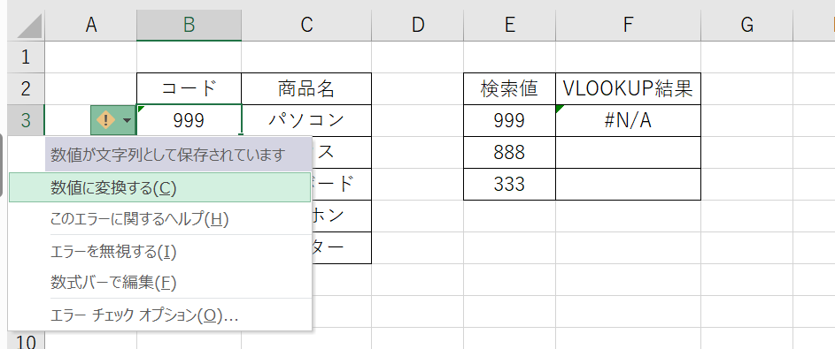
Task: Click the VLOOKUP結果 header cell
Action: click(629, 88)
